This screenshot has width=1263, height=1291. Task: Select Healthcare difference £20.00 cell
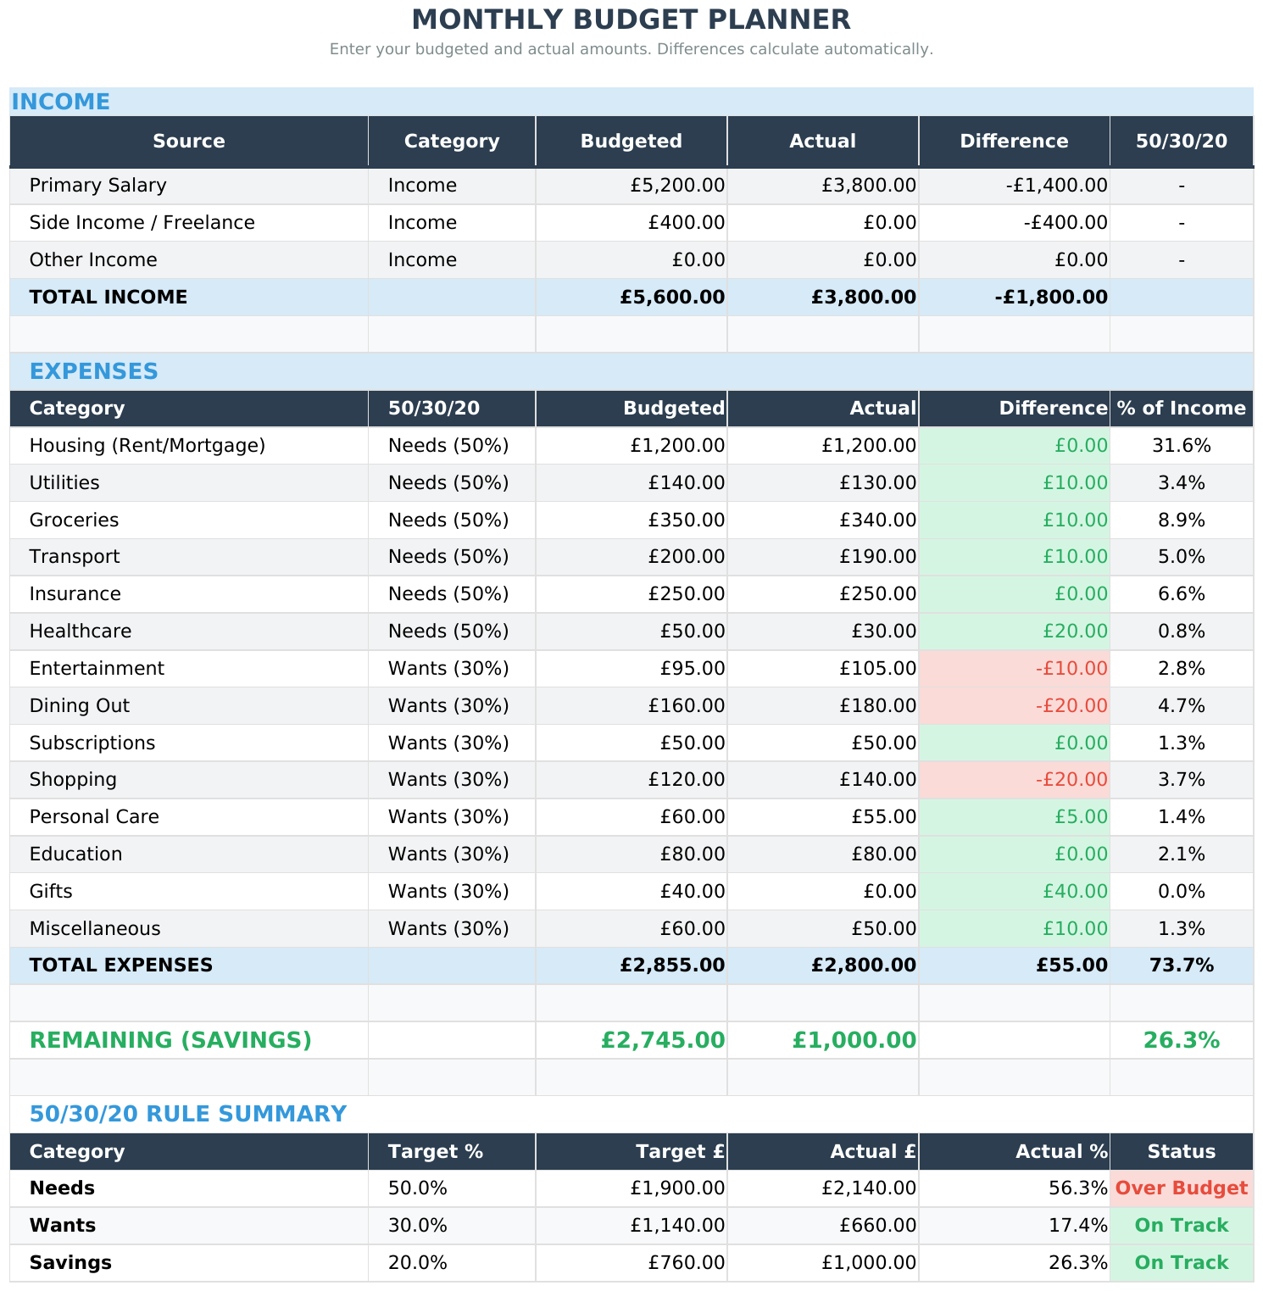1015,632
